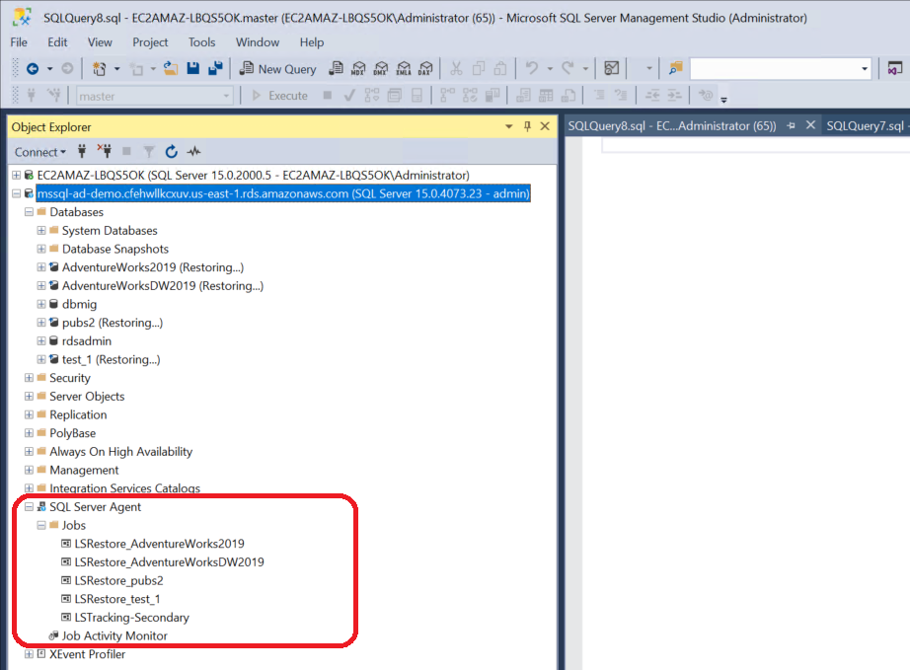Expand the System Databases folder
910x670 pixels.
point(41,231)
